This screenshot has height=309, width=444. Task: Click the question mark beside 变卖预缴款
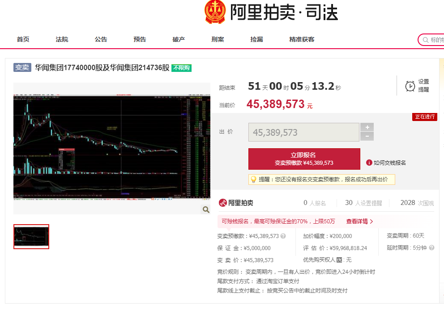pos(283,236)
